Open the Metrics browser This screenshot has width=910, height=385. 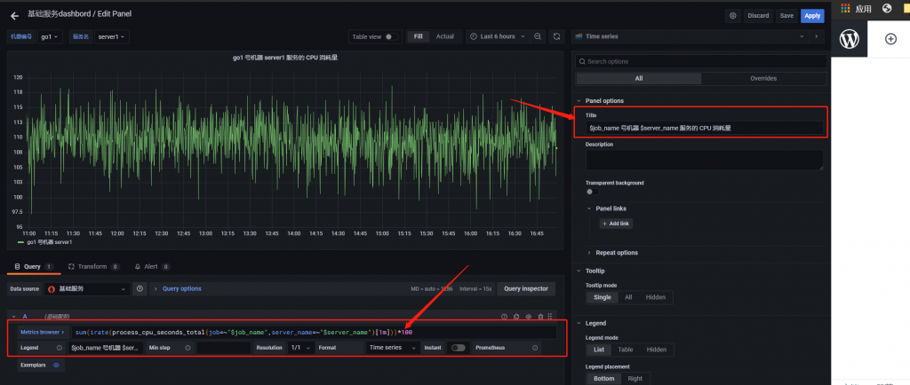[42, 333]
